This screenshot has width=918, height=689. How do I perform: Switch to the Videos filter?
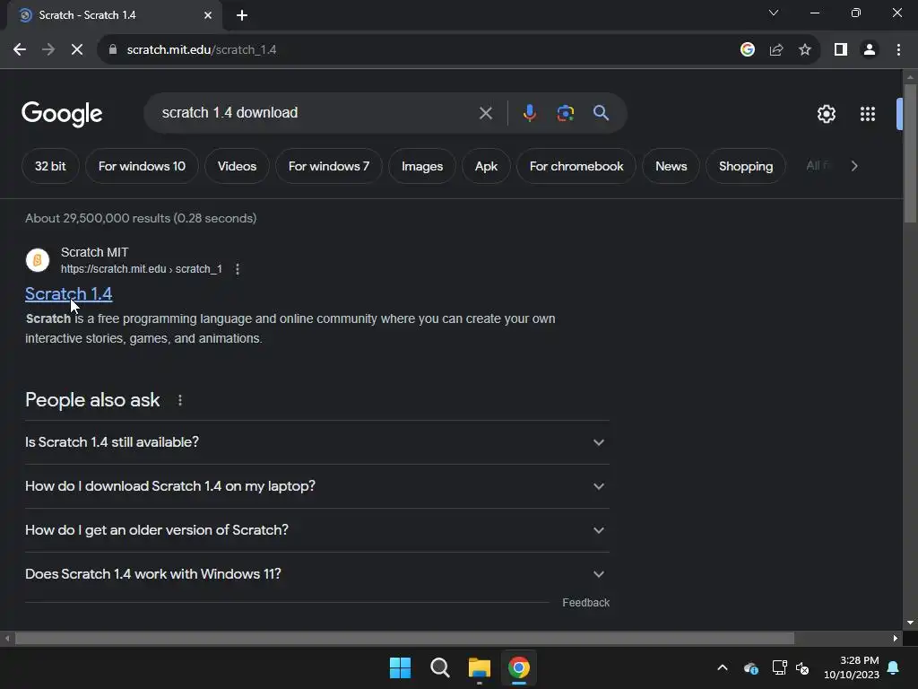tap(237, 166)
